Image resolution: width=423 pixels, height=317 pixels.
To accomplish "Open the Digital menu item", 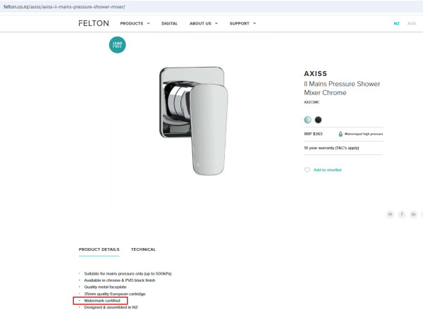I will tap(169, 23).
